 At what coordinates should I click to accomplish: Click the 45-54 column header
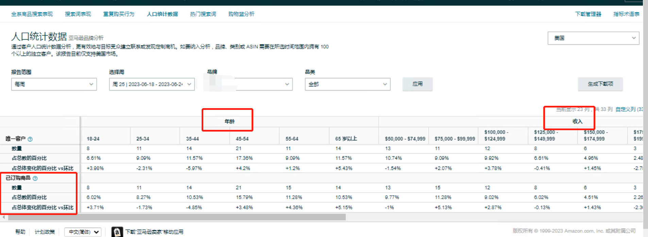242,139
